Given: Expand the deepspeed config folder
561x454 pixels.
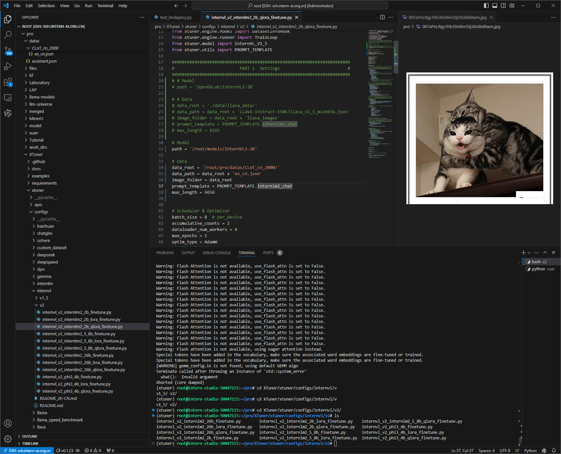Looking at the screenshot, I should point(83,262).
